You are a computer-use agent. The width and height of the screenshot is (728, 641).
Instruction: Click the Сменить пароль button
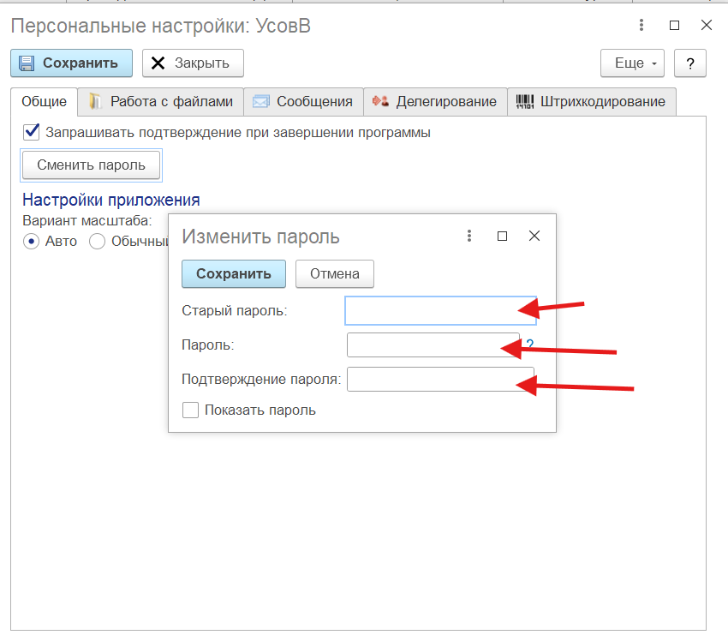click(x=91, y=165)
